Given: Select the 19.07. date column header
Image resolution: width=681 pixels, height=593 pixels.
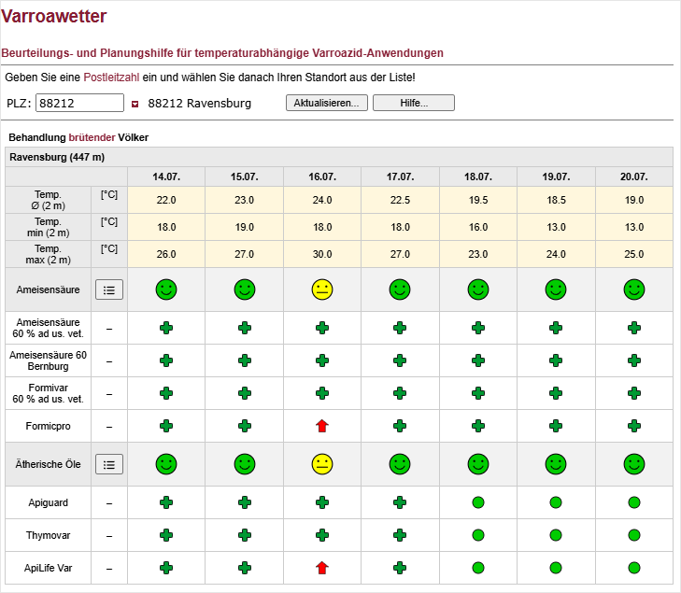Looking at the screenshot, I should click(556, 176).
